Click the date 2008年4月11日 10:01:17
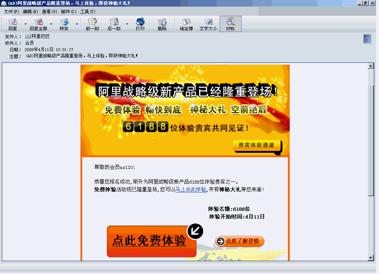379x274 pixels. (x=49, y=50)
